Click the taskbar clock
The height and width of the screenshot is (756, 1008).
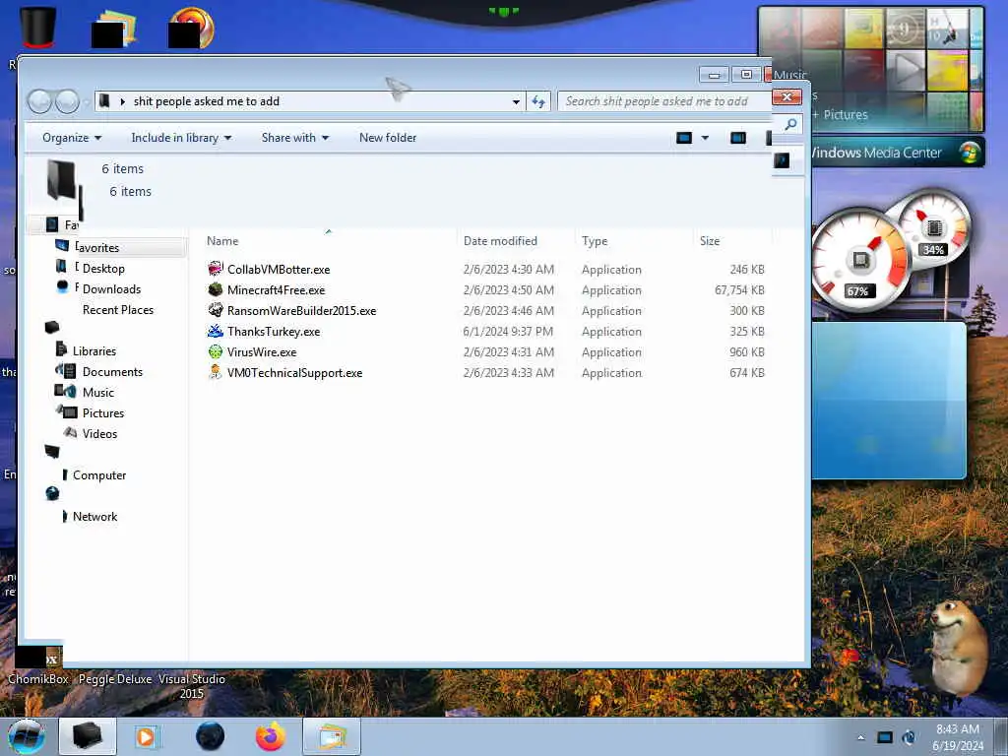(x=958, y=737)
